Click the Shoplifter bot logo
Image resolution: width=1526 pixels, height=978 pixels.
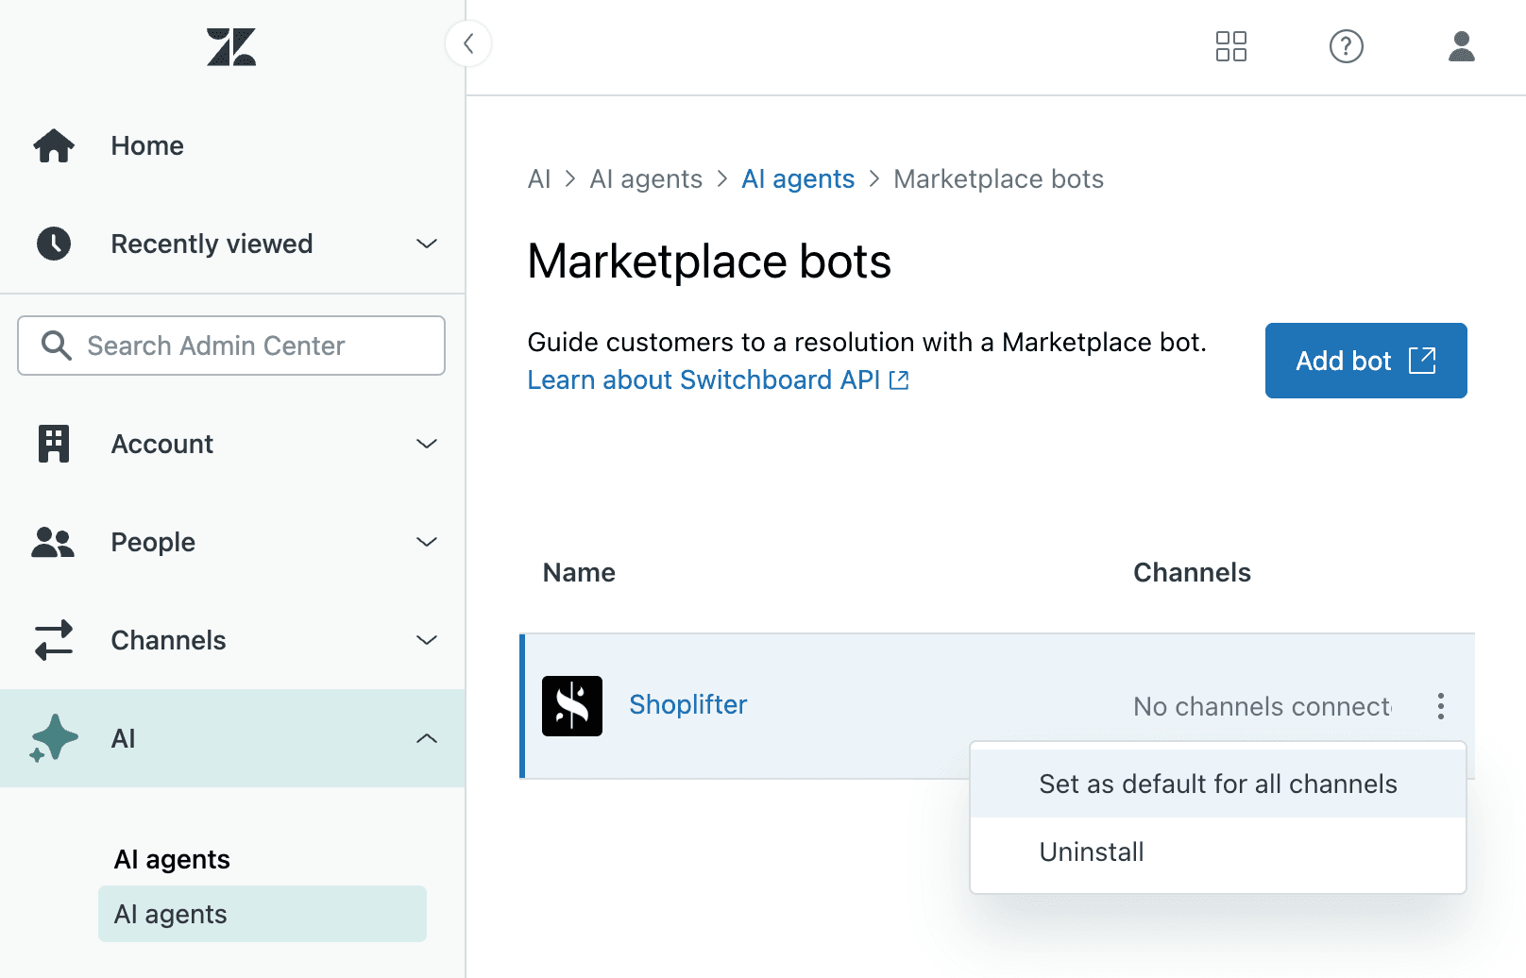pos(572,706)
